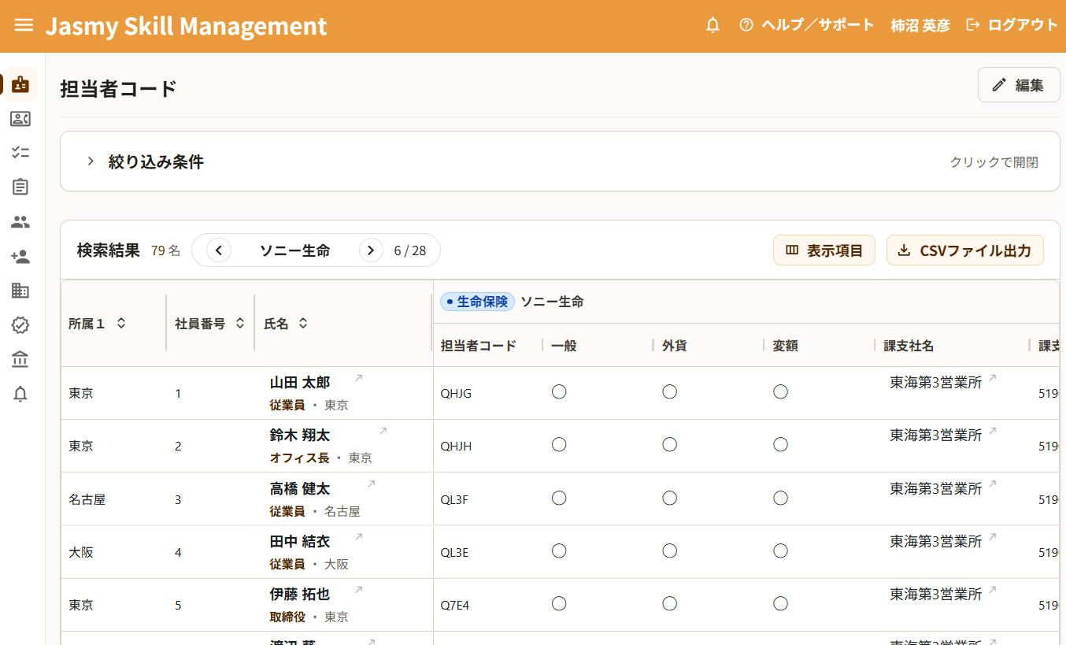The width and height of the screenshot is (1066, 645).
Task: Sort the table by 氏名 column
Action: [302, 323]
